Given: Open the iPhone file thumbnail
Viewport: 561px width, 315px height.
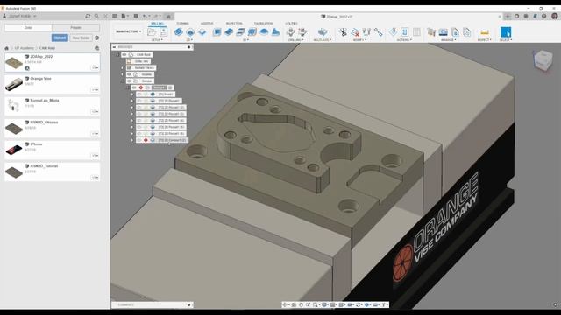Looking at the screenshot, I should pyautogui.click(x=14, y=150).
